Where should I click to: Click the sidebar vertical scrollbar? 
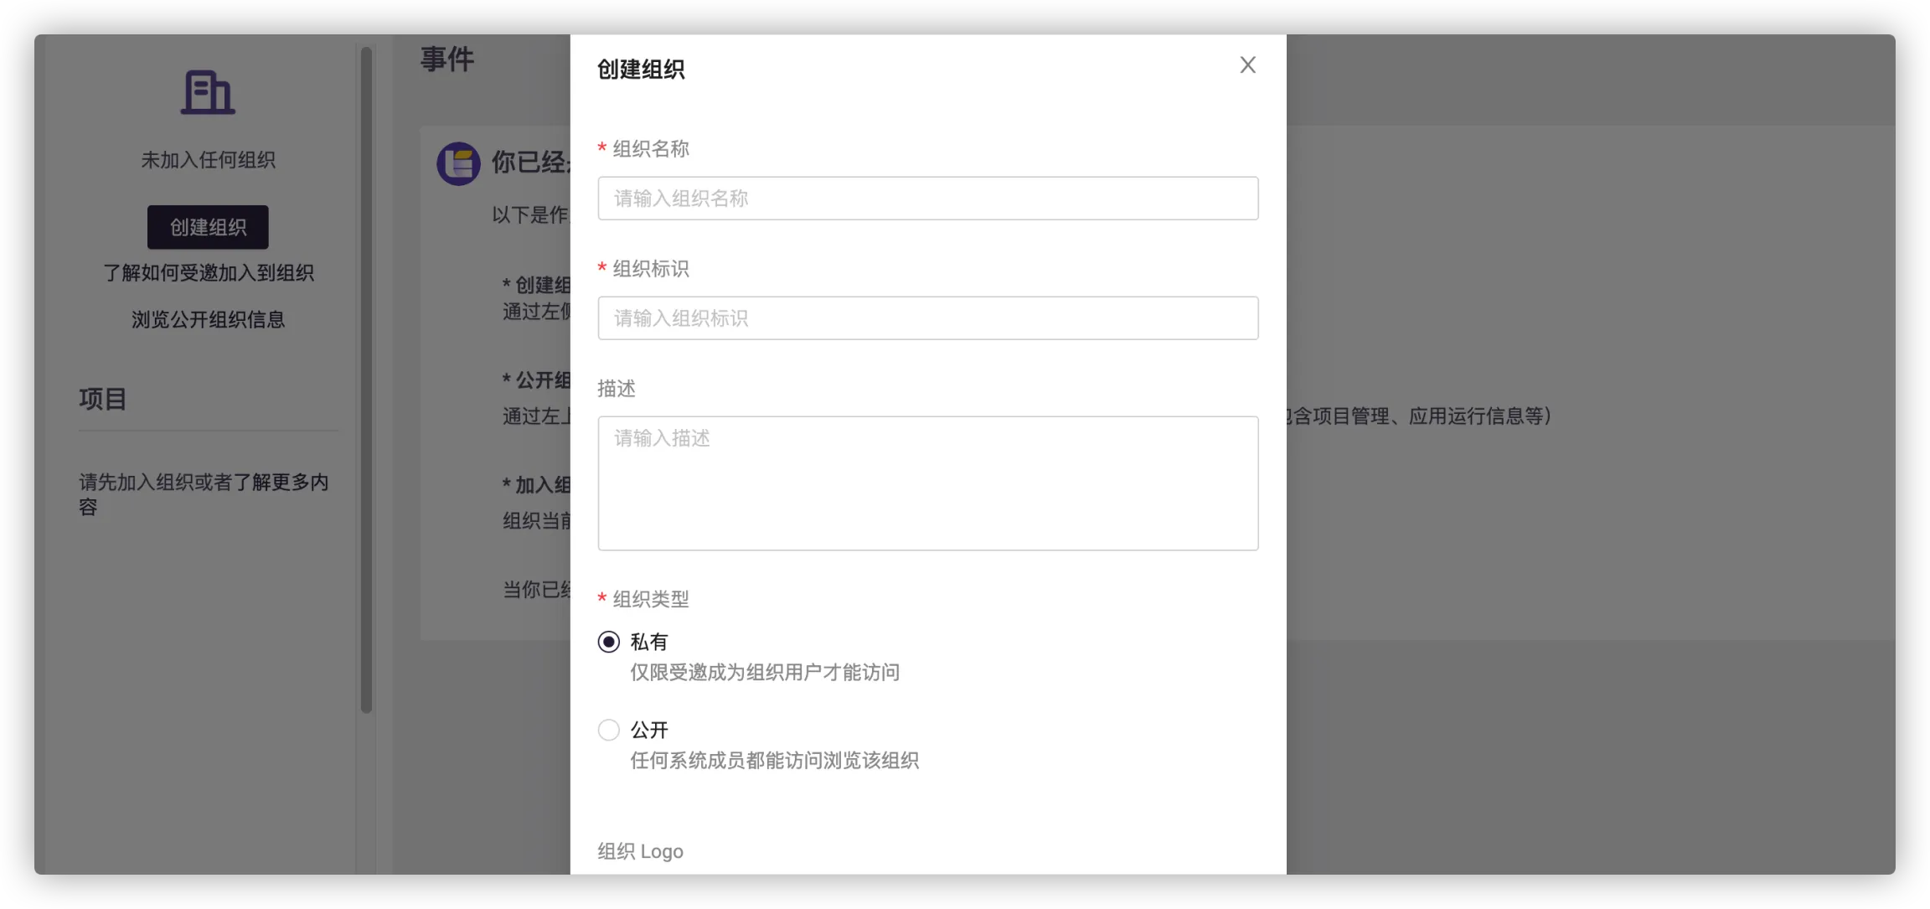(366, 377)
